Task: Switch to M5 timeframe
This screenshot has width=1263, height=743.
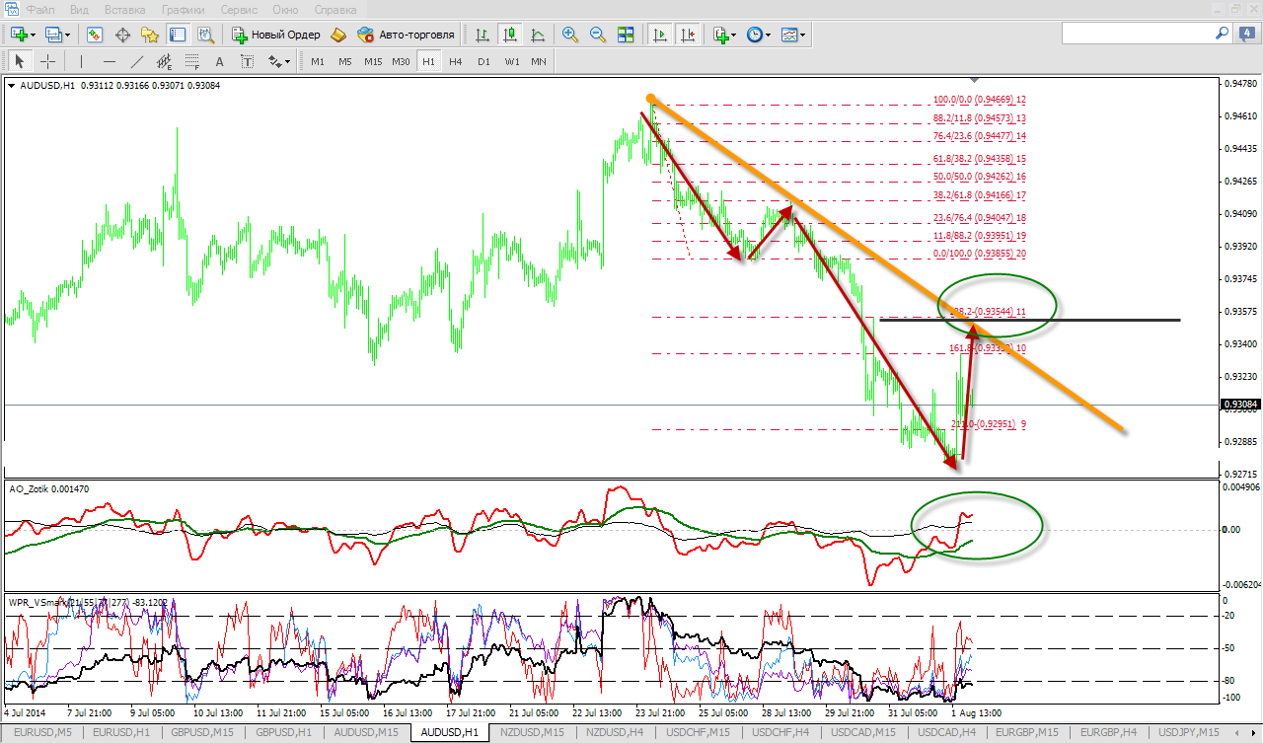Action: point(344,61)
